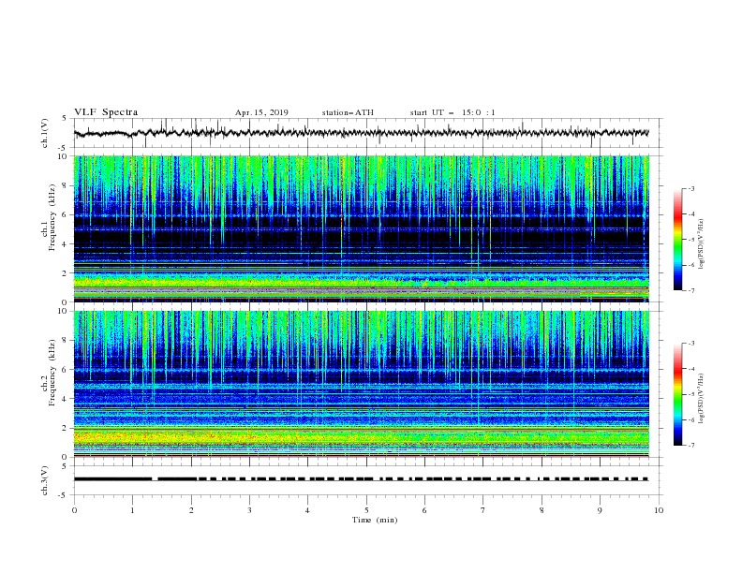The width and height of the screenshot is (742, 573).
Task: Click inside the ch.1 spectrogram panel
Action: [362, 228]
